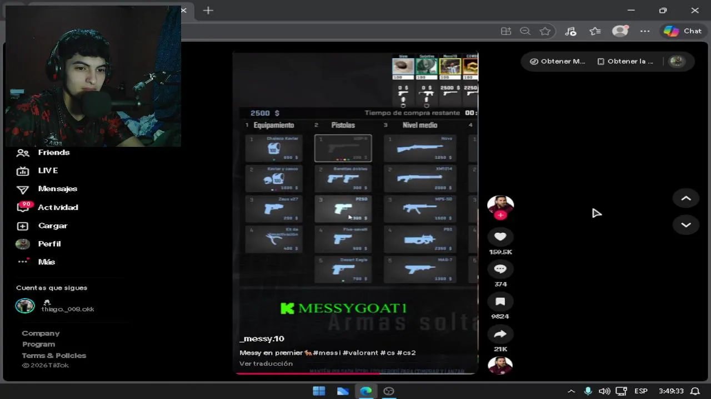Open Edge Settings and more ellipsis
The height and width of the screenshot is (399, 711).
pos(645,31)
